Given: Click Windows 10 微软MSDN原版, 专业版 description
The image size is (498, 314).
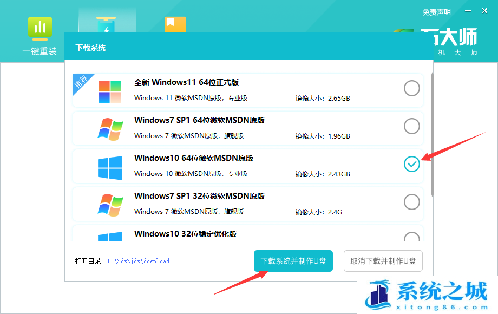Looking at the screenshot, I should pyautogui.click(x=191, y=174).
